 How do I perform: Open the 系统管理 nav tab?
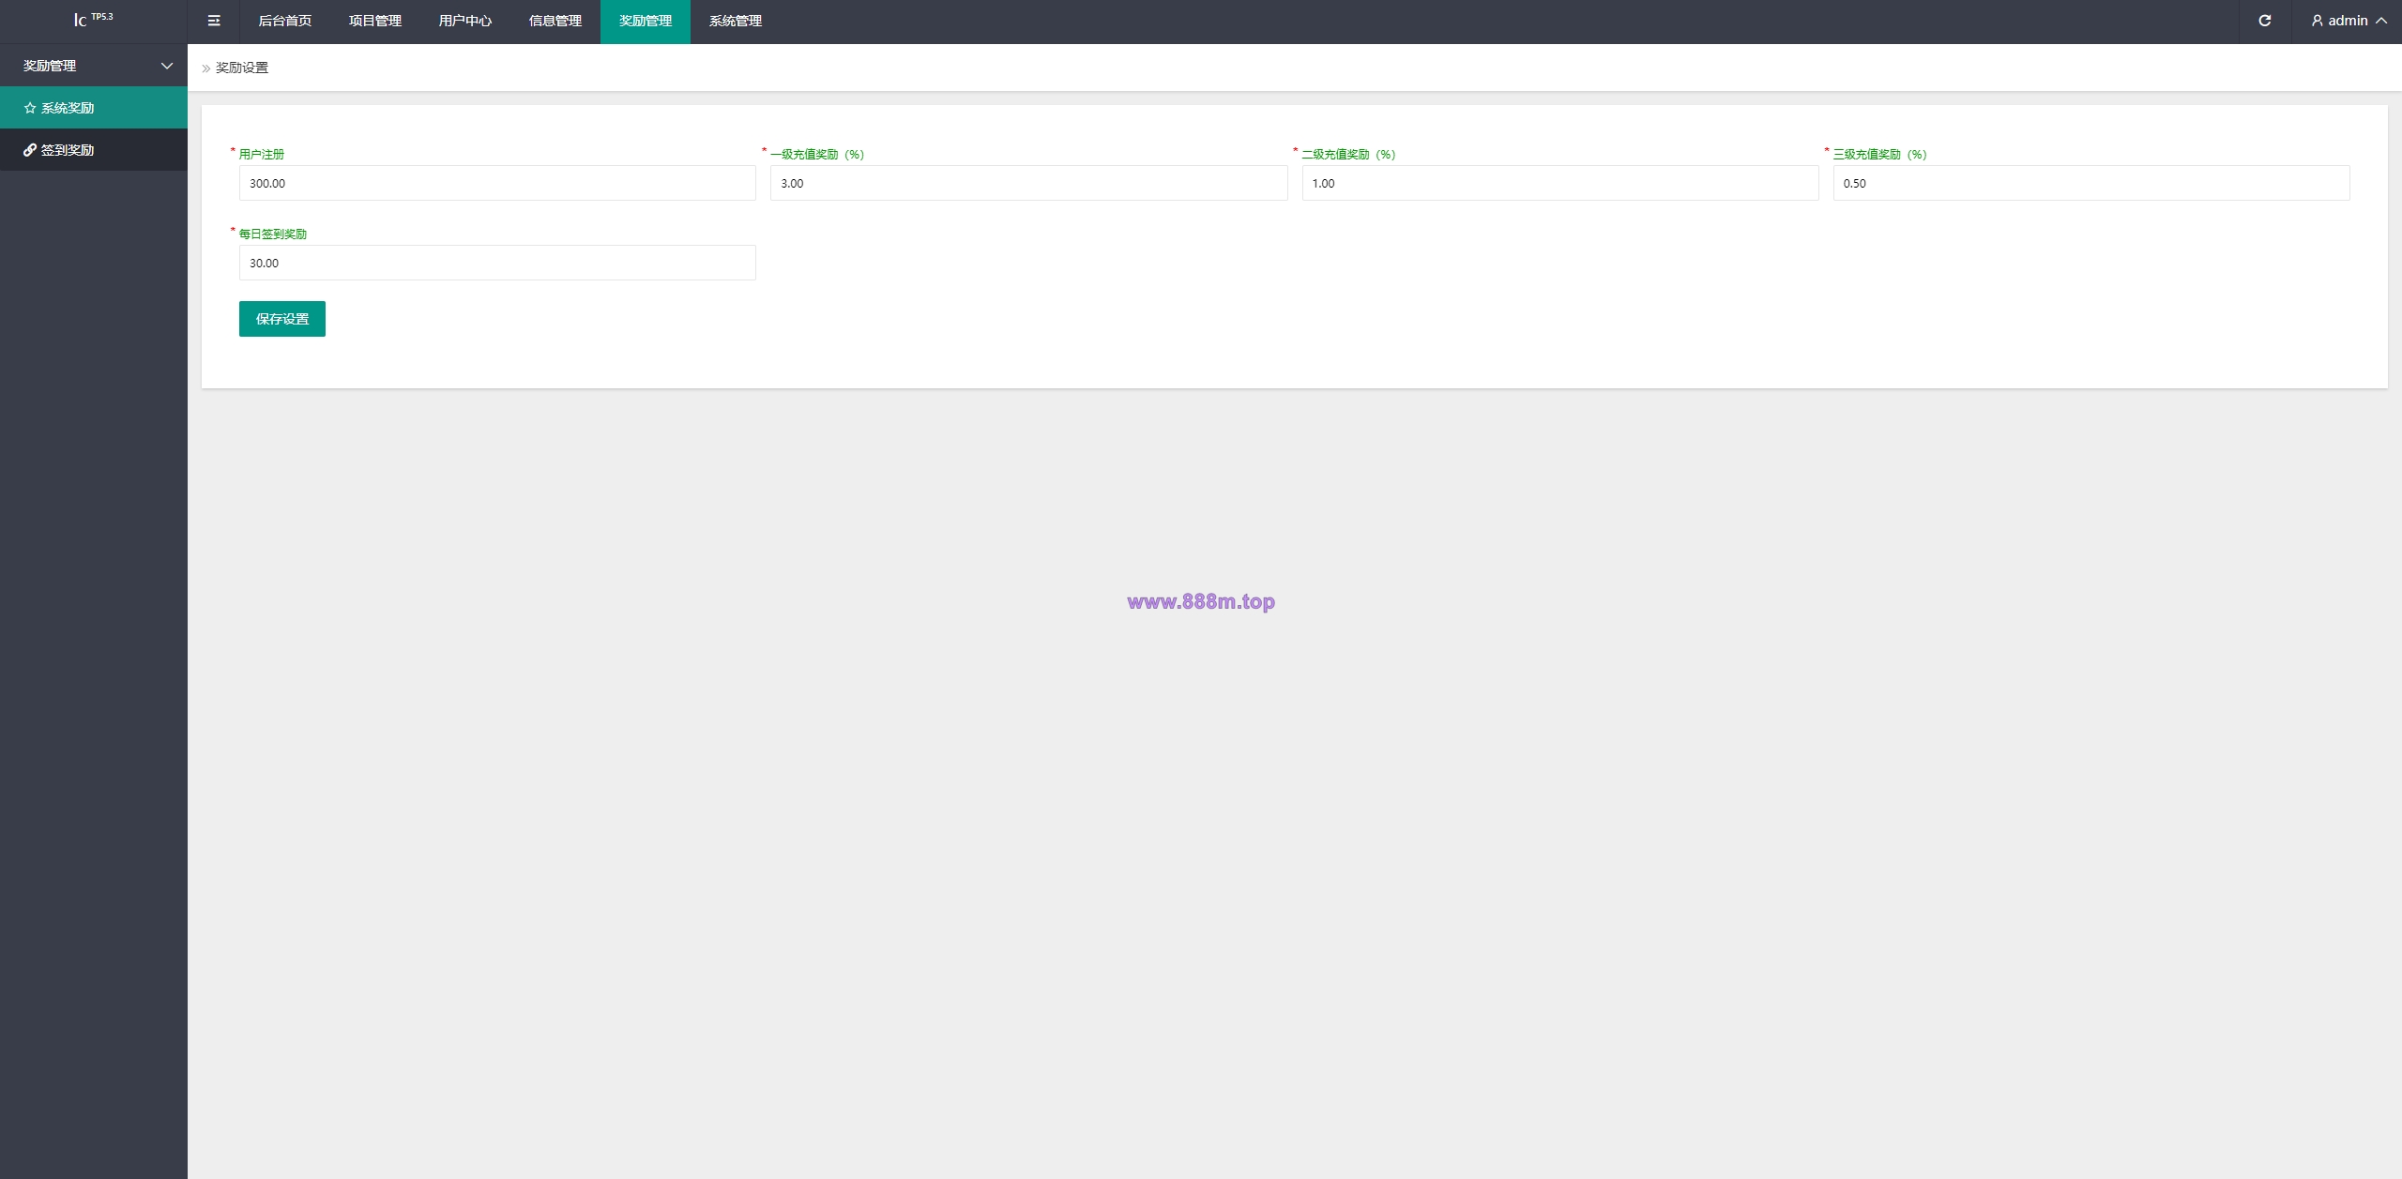click(x=736, y=21)
